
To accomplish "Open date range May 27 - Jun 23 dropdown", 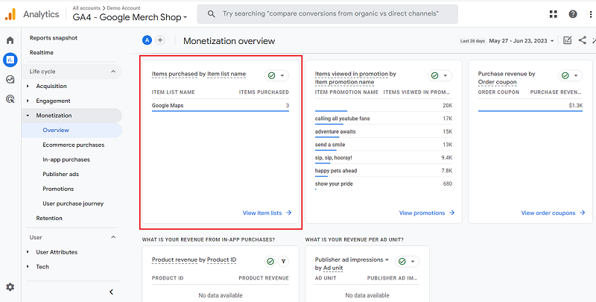I will pos(521,41).
